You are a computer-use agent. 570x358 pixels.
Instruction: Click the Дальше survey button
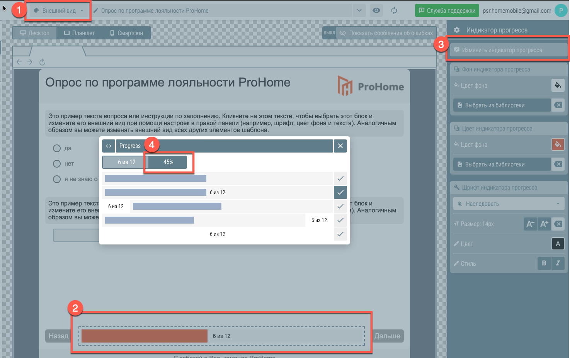(x=388, y=336)
